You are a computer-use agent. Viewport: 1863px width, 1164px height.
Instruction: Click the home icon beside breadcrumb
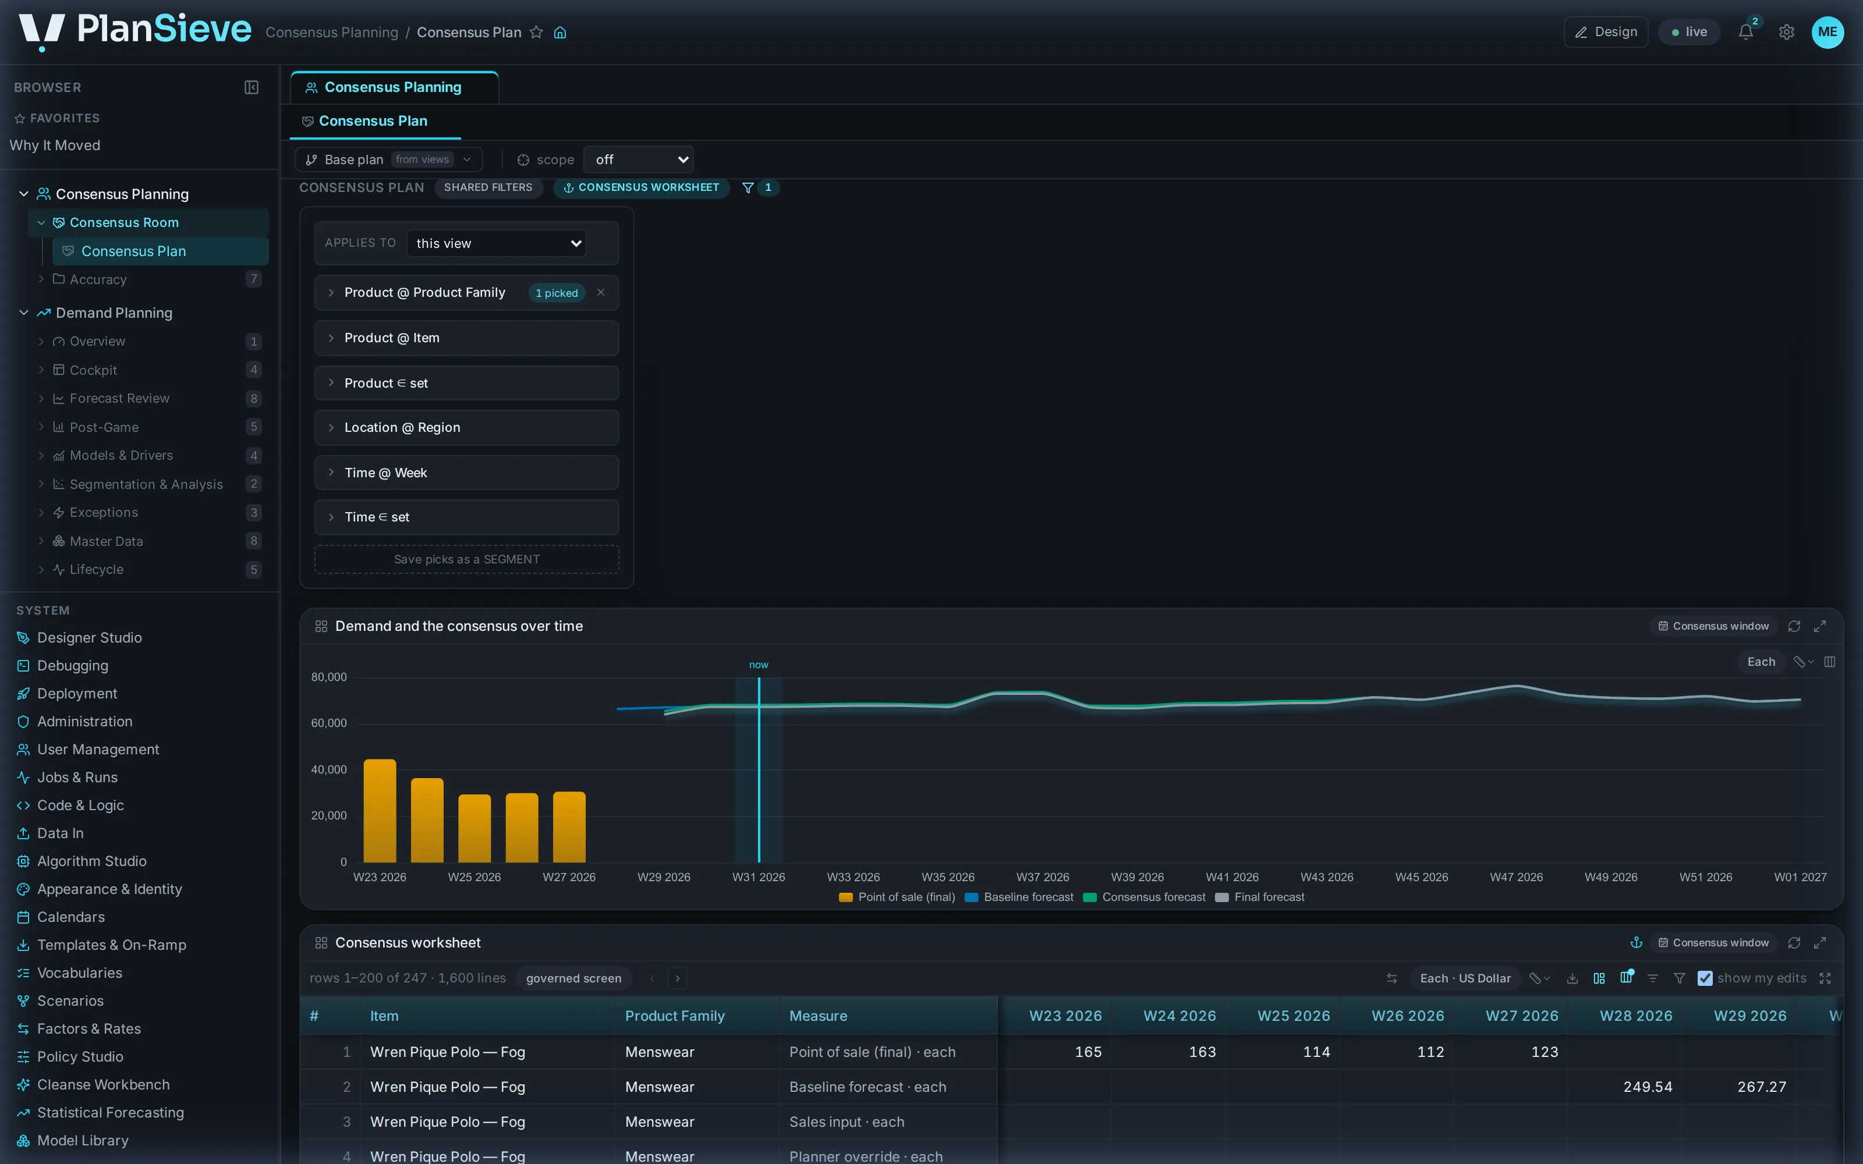(x=561, y=33)
